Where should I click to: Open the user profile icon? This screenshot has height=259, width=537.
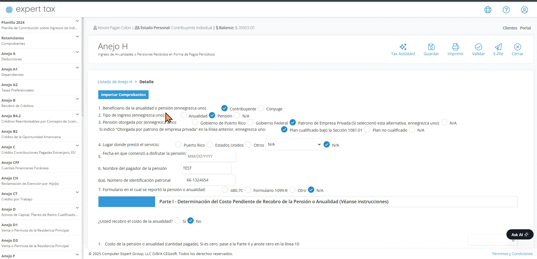click(x=525, y=10)
